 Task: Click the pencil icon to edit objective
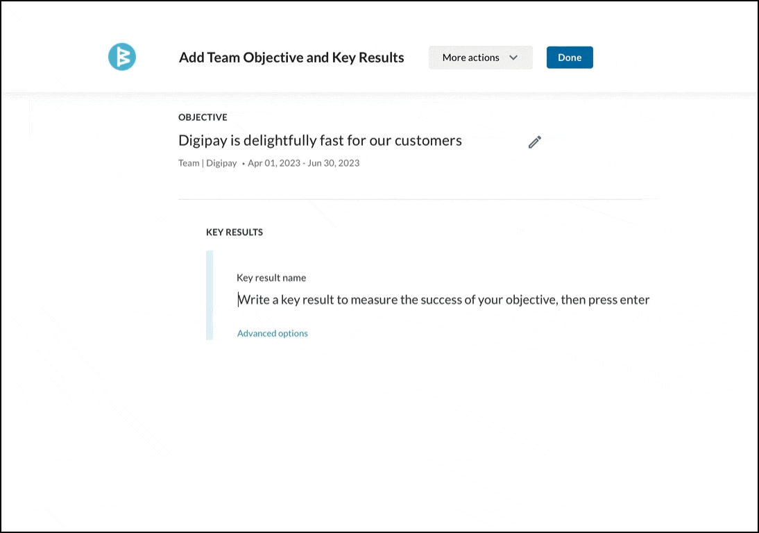pos(534,142)
